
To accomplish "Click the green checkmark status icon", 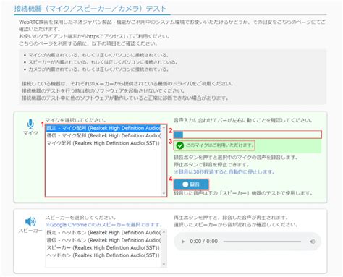I will (180, 145).
